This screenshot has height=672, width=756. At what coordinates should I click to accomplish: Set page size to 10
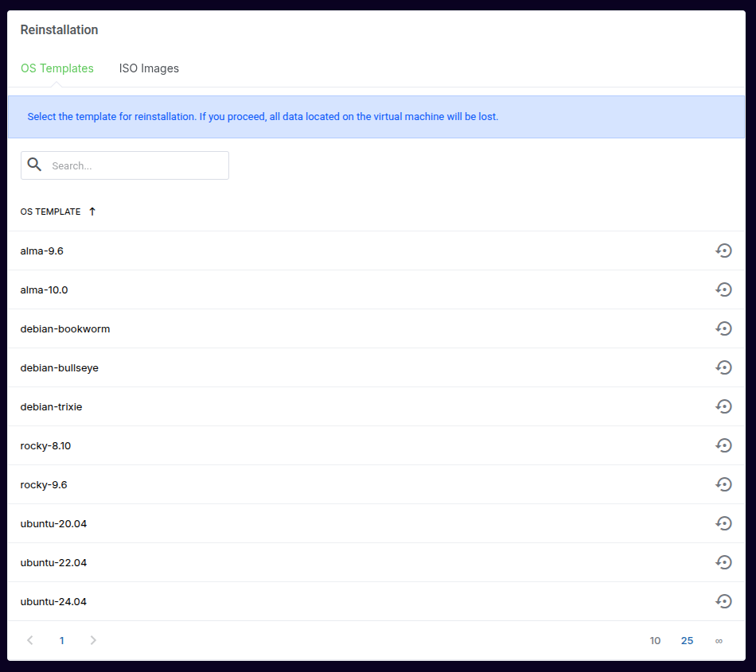coord(655,640)
